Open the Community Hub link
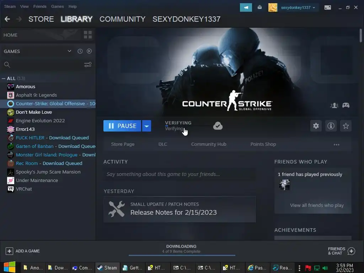 point(208,144)
